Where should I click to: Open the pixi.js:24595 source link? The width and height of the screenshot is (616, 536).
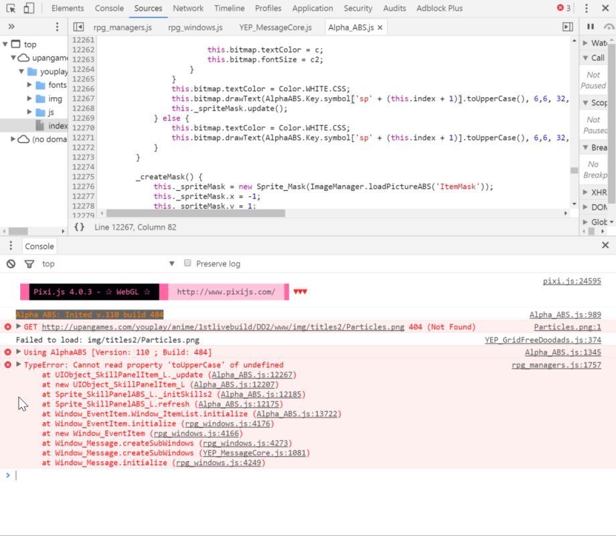572,281
